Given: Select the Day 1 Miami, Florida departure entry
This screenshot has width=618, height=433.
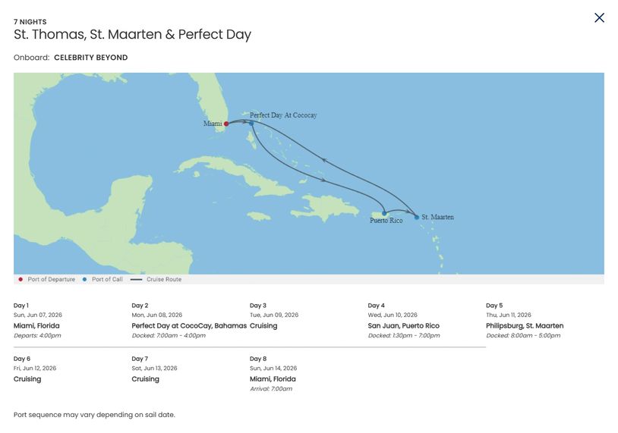Looking at the screenshot, I should pos(36,325).
